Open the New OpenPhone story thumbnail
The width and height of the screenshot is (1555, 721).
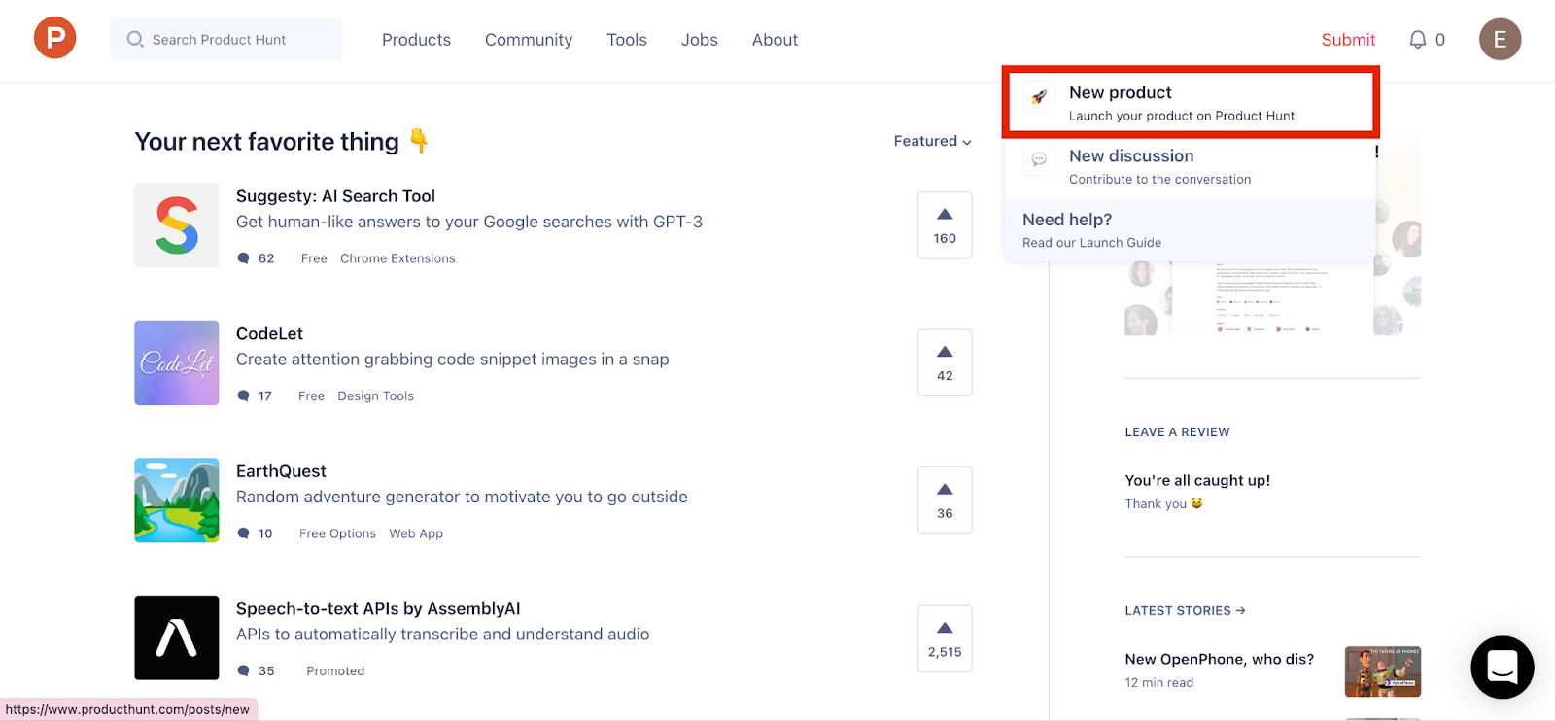1383,671
